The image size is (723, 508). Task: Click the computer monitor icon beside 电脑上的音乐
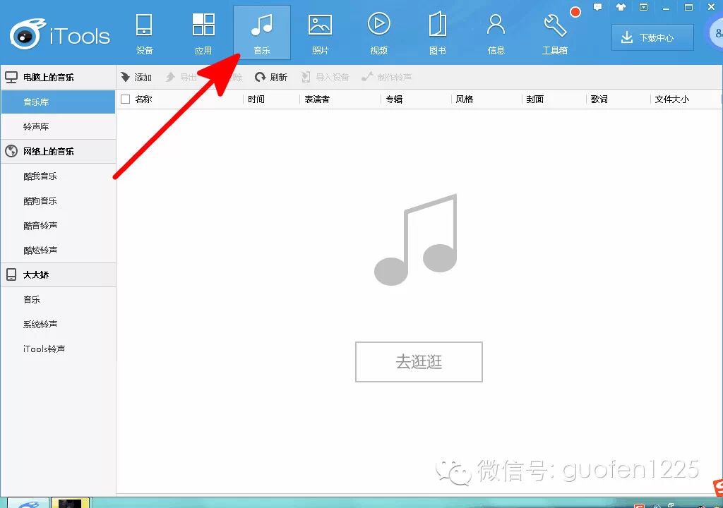(x=11, y=77)
